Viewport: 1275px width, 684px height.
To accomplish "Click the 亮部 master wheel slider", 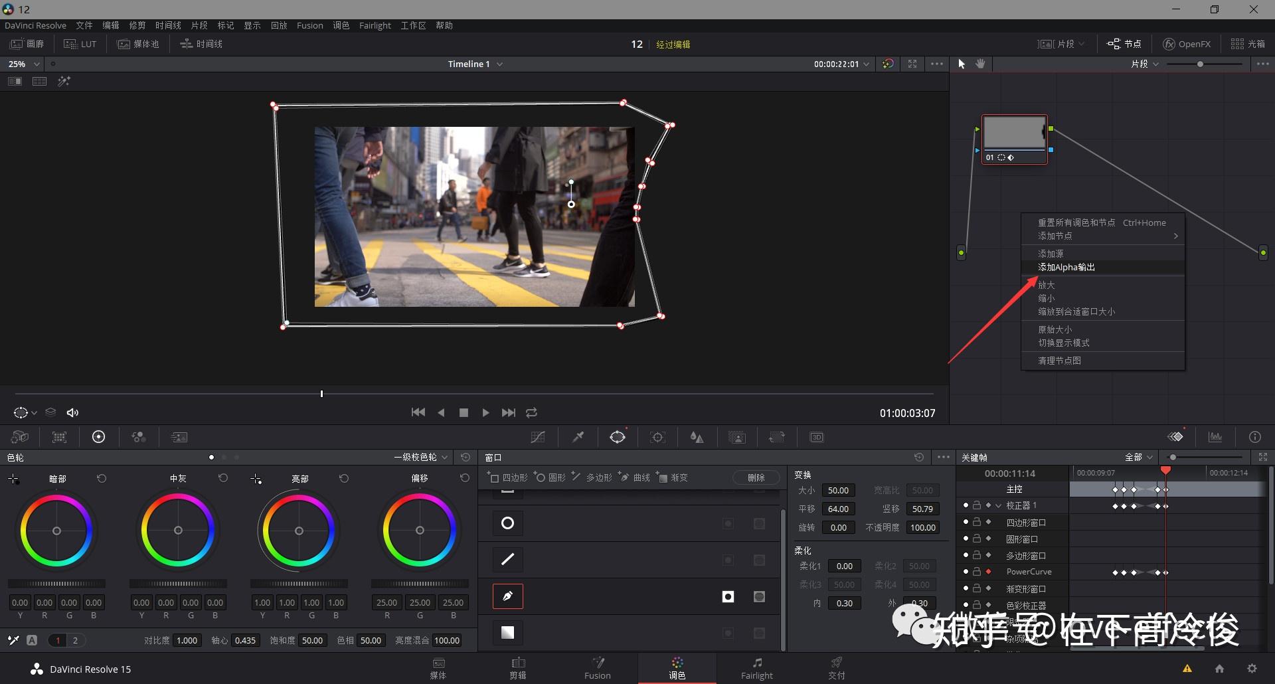I will click(x=299, y=584).
